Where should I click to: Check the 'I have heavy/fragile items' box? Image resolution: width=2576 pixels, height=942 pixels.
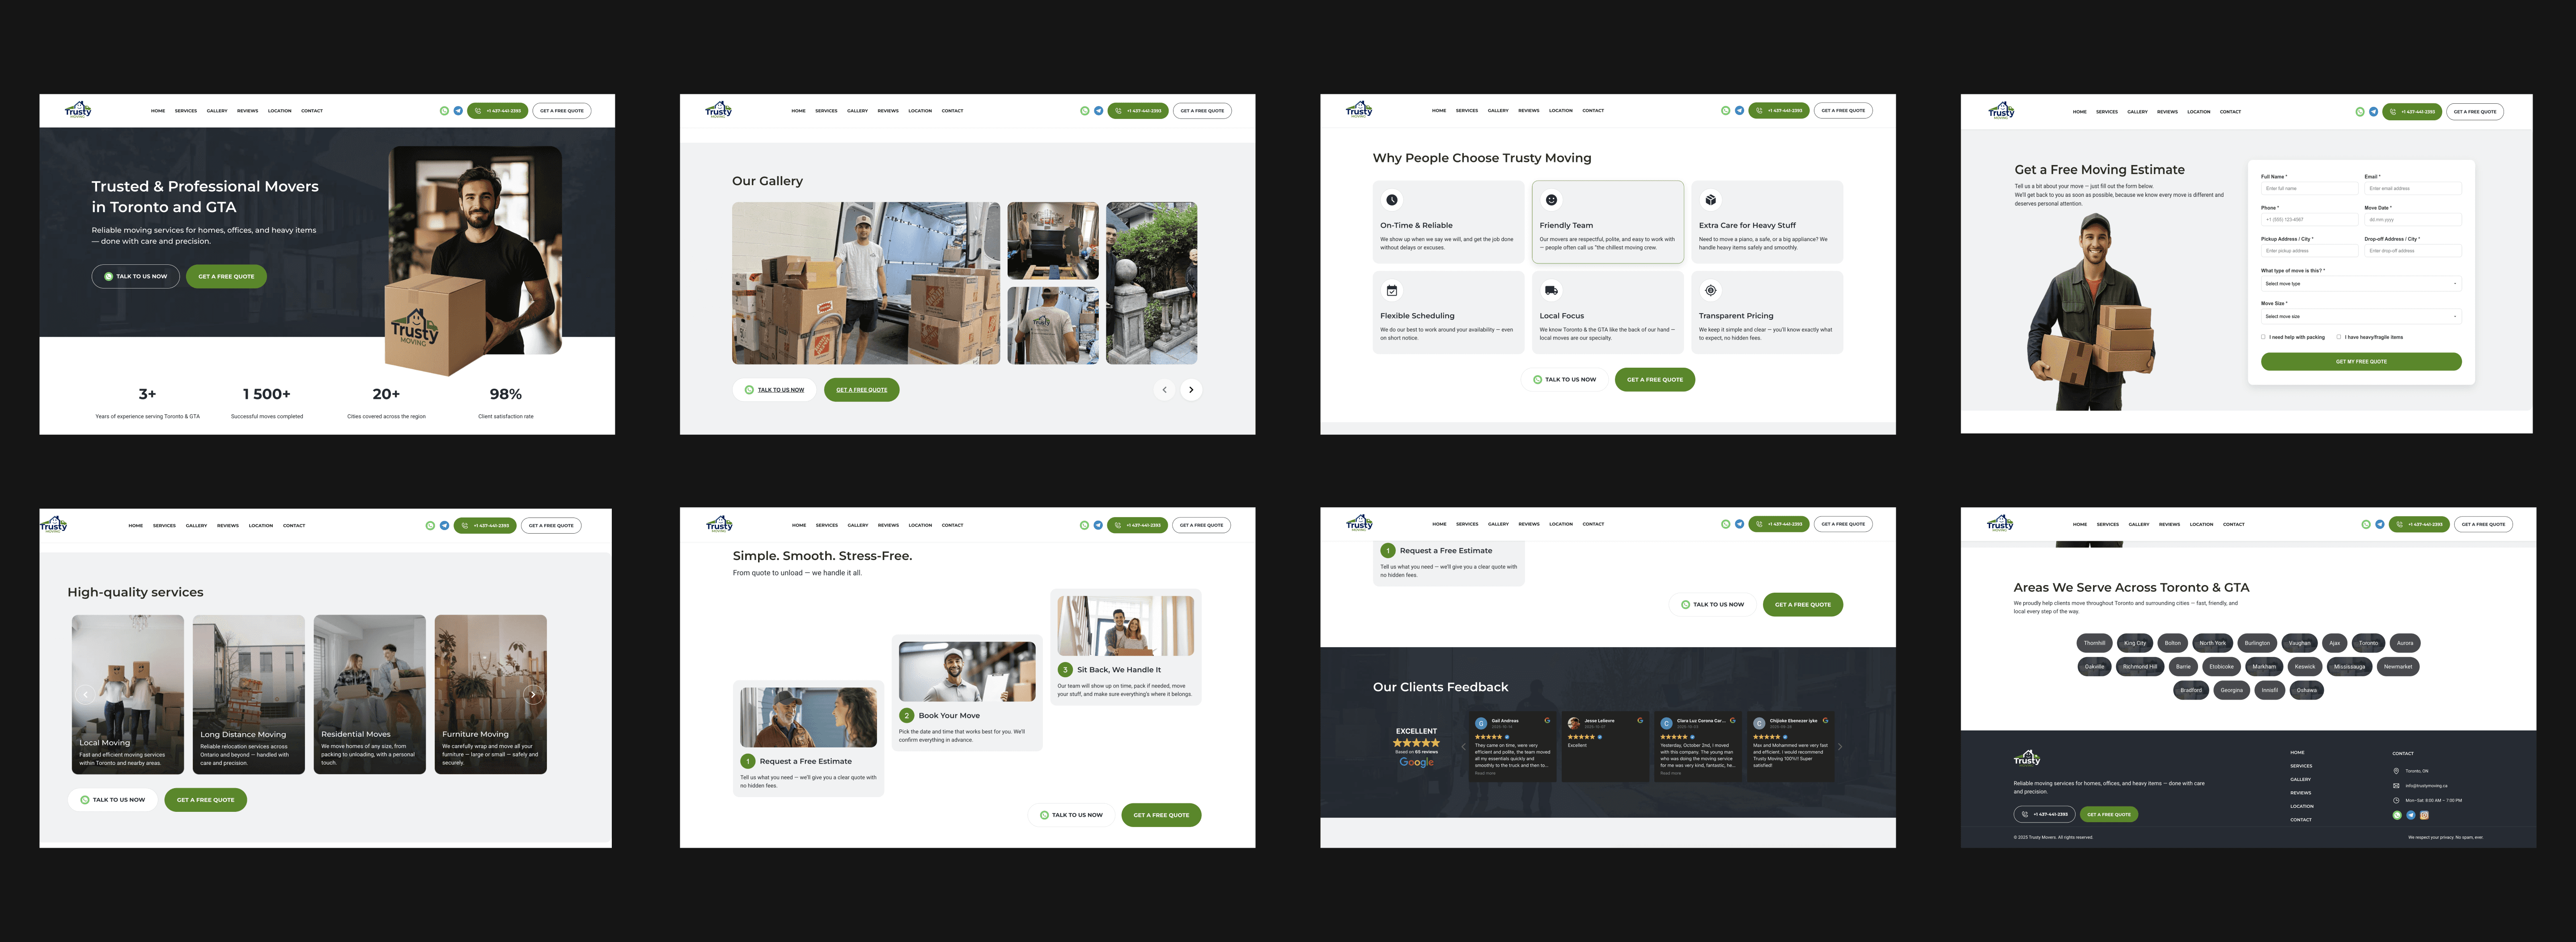(2338, 337)
